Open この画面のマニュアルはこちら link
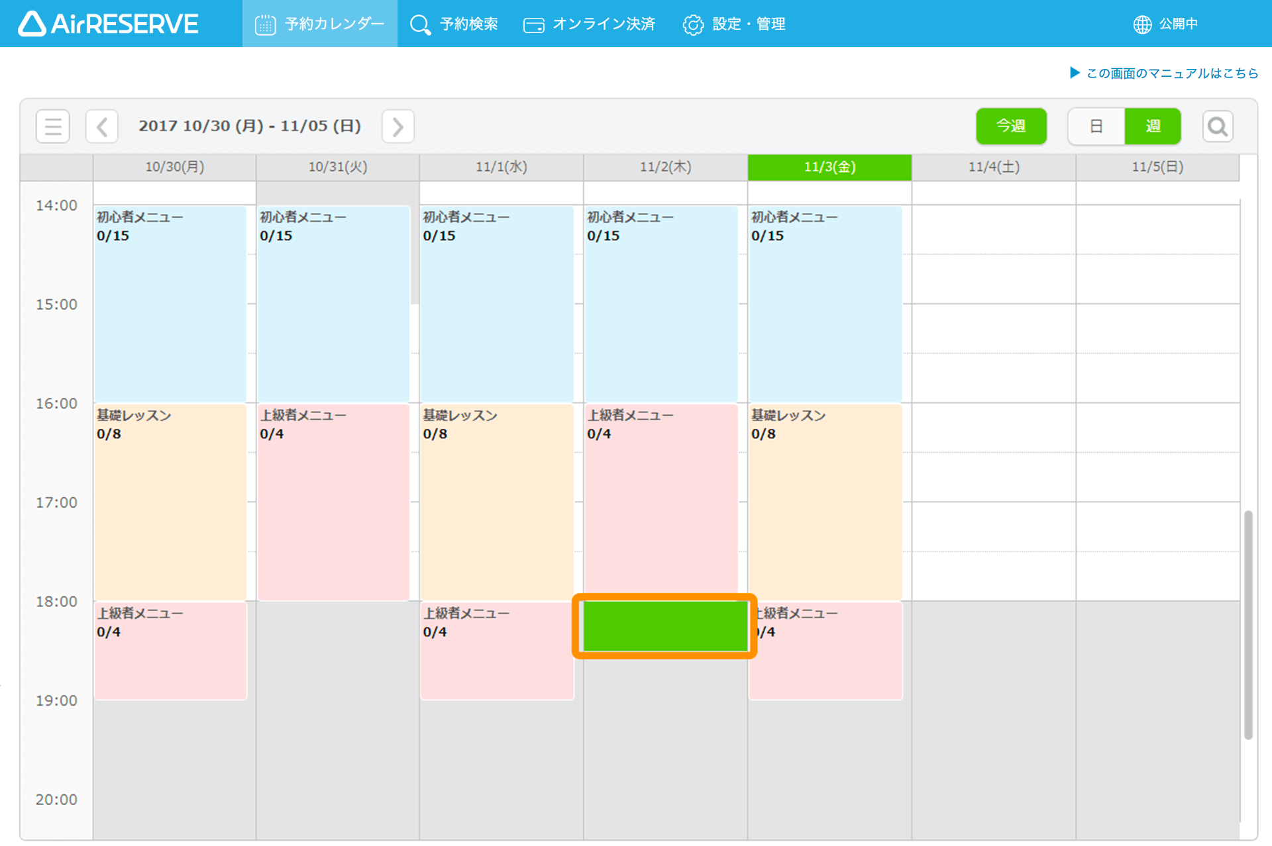This screenshot has height=846, width=1272. (x=1171, y=73)
